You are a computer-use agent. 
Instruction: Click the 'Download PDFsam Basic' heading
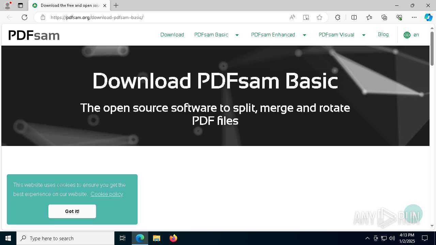(x=215, y=81)
